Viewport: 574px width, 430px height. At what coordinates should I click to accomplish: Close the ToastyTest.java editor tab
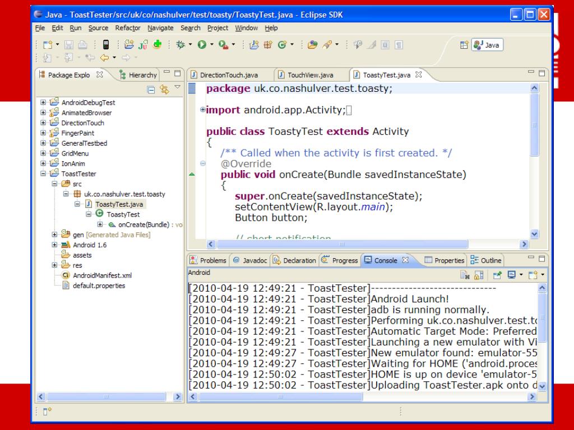click(x=419, y=74)
